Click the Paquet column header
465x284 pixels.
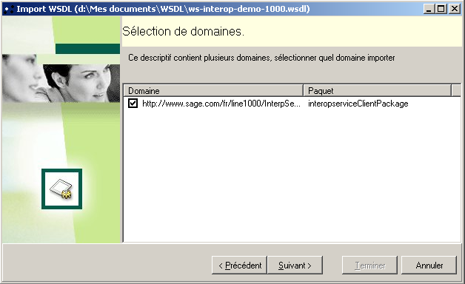[x=377, y=91]
